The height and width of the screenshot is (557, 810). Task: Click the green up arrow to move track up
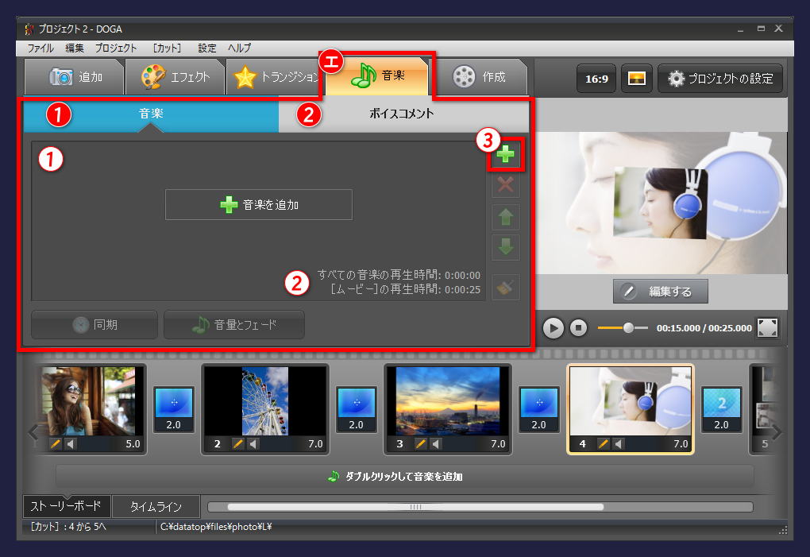[x=505, y=216]
